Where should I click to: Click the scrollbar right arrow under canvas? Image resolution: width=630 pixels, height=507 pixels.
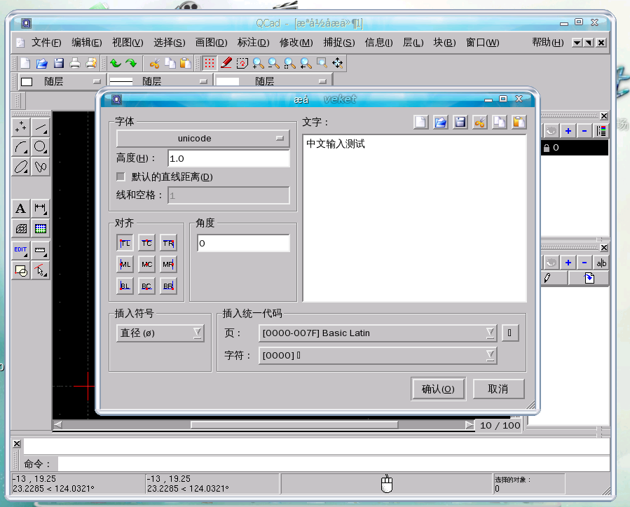pos(470,424)
